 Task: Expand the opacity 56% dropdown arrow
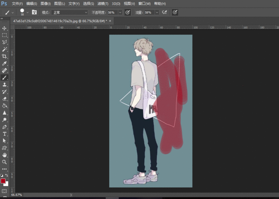click(120, 12)
